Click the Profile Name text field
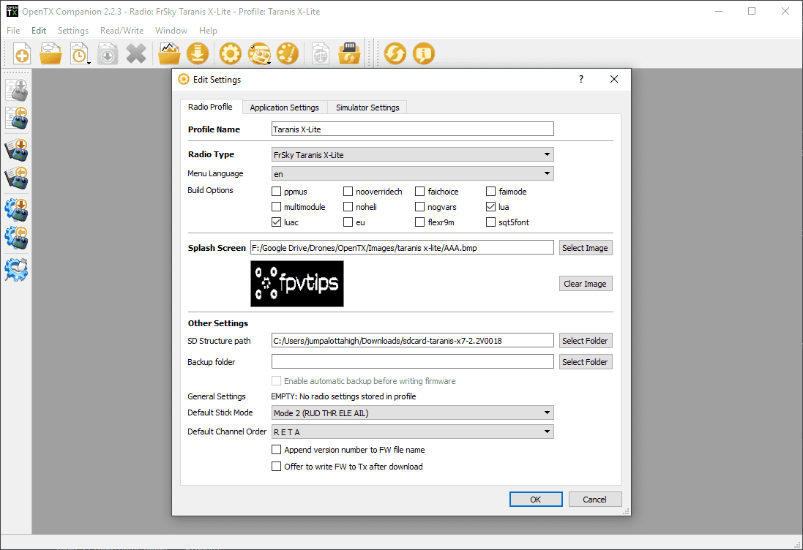 412,129
